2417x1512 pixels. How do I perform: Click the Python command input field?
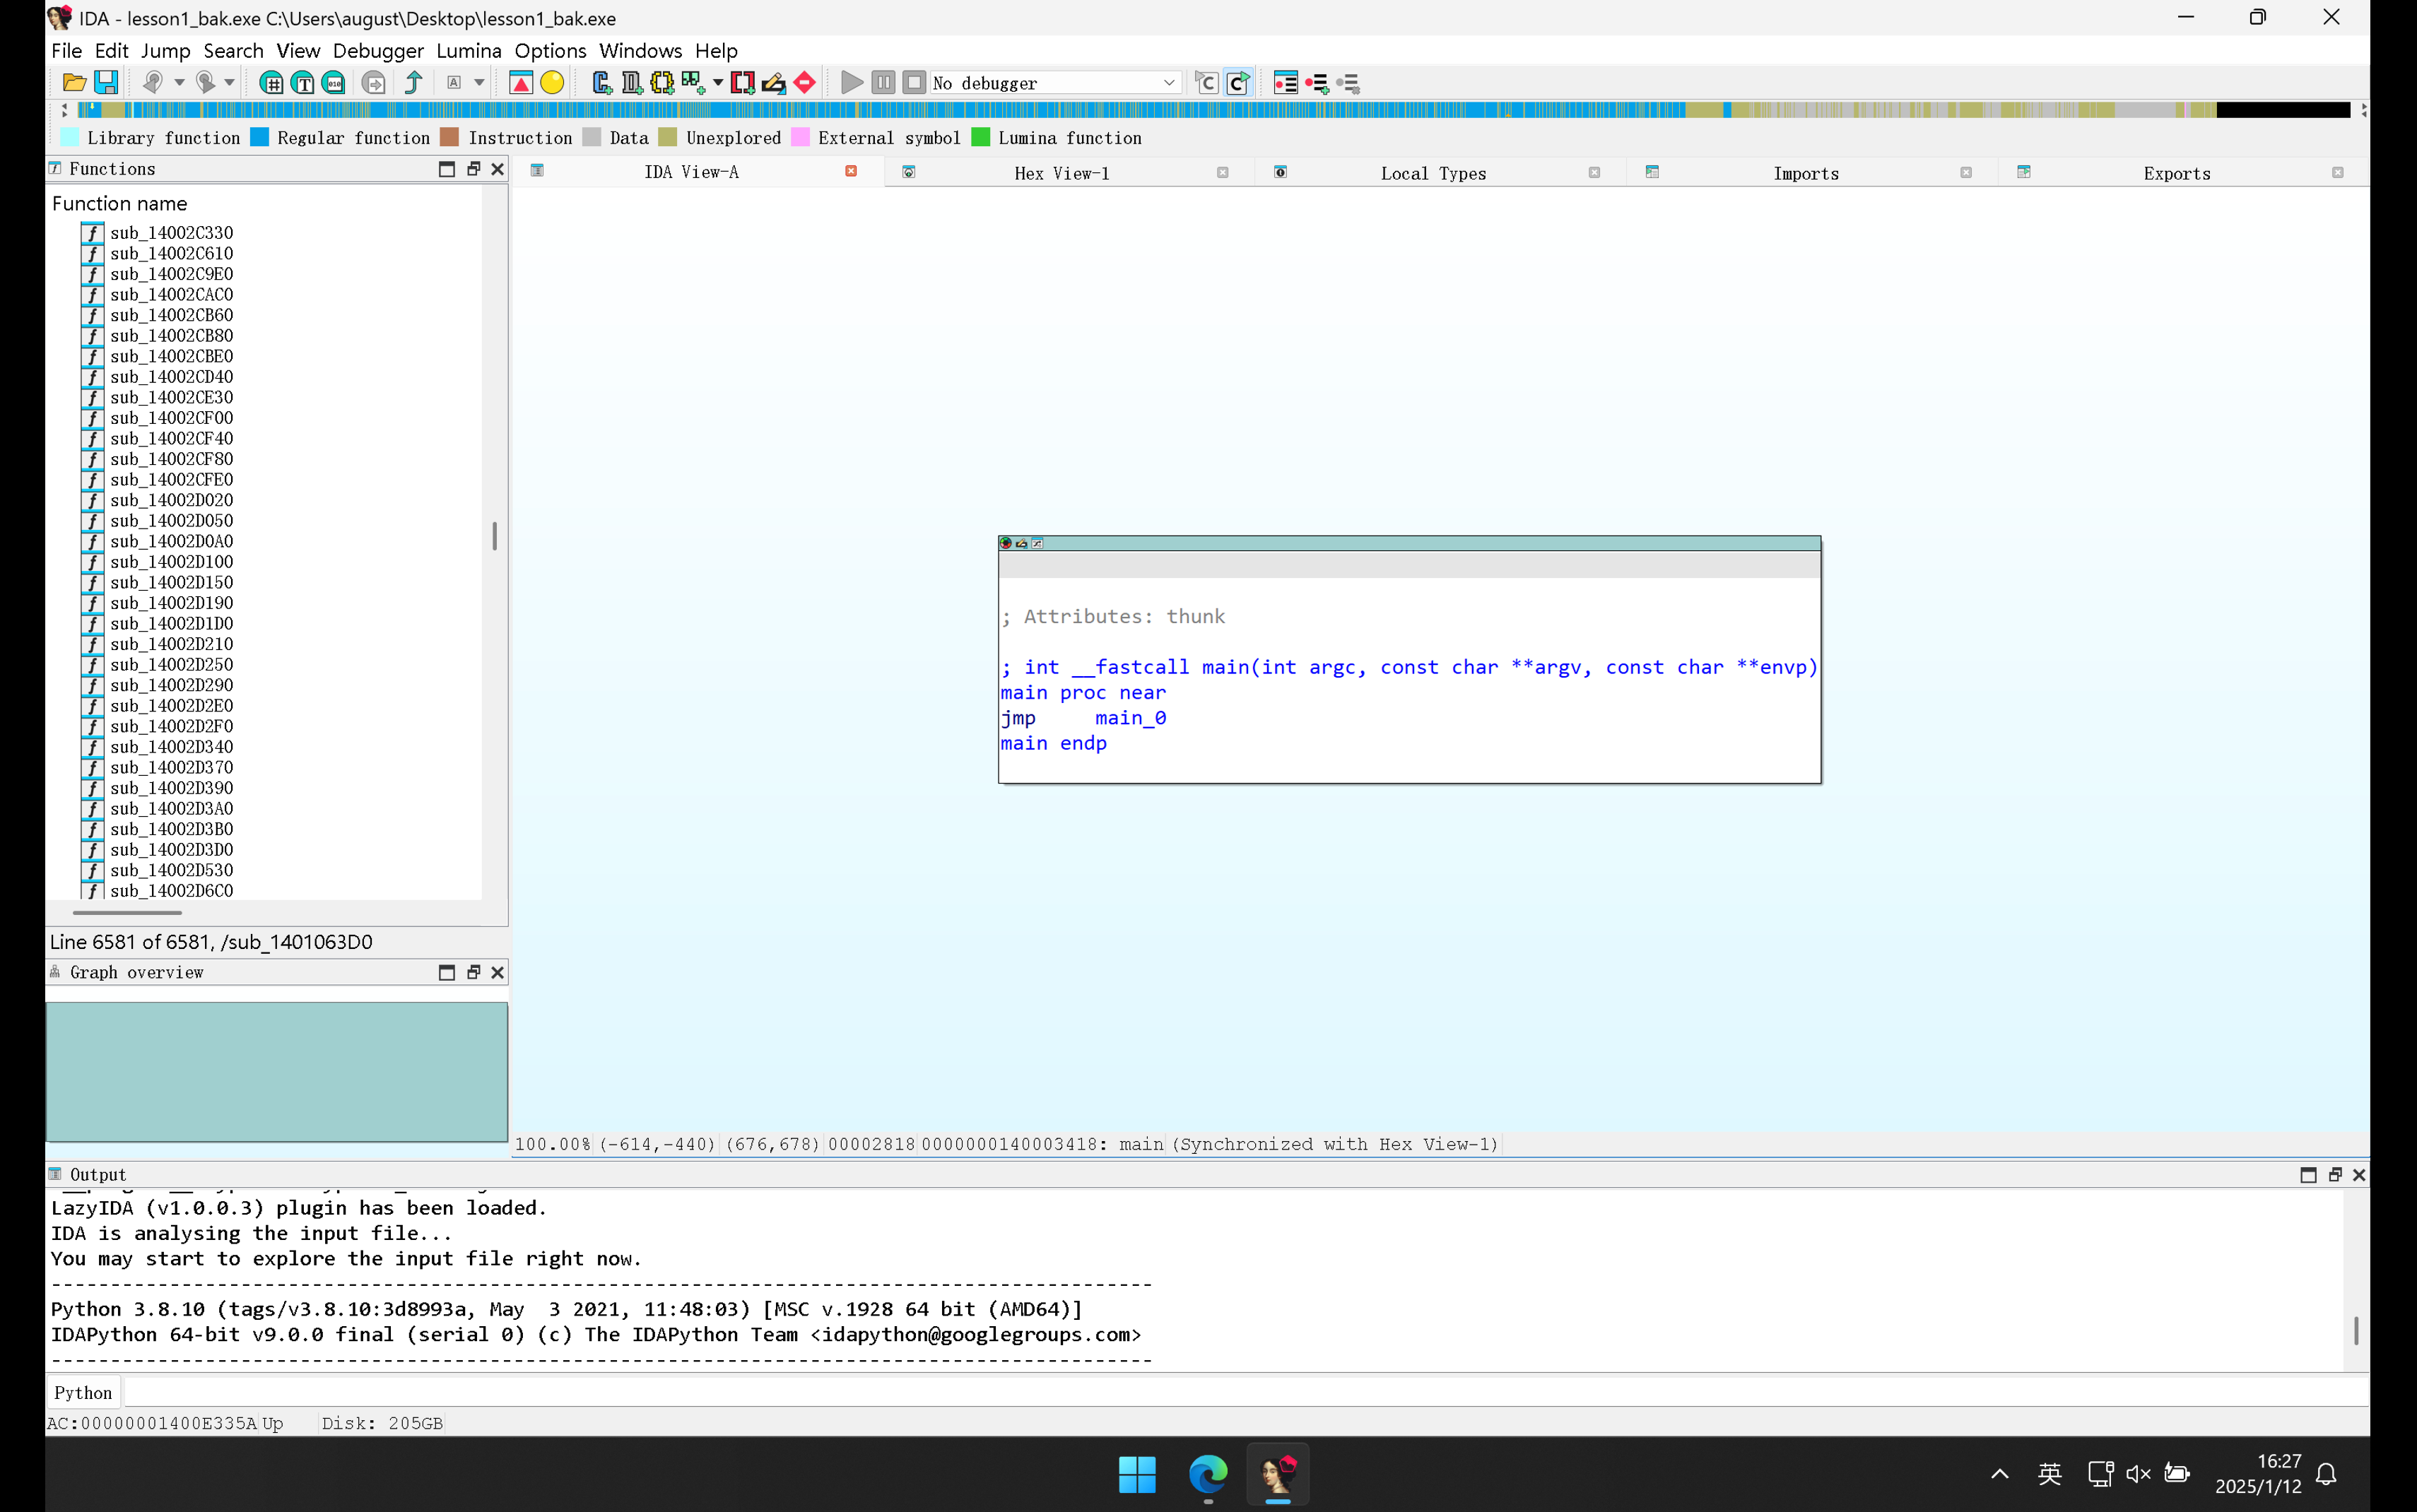pos(1200,1392)
